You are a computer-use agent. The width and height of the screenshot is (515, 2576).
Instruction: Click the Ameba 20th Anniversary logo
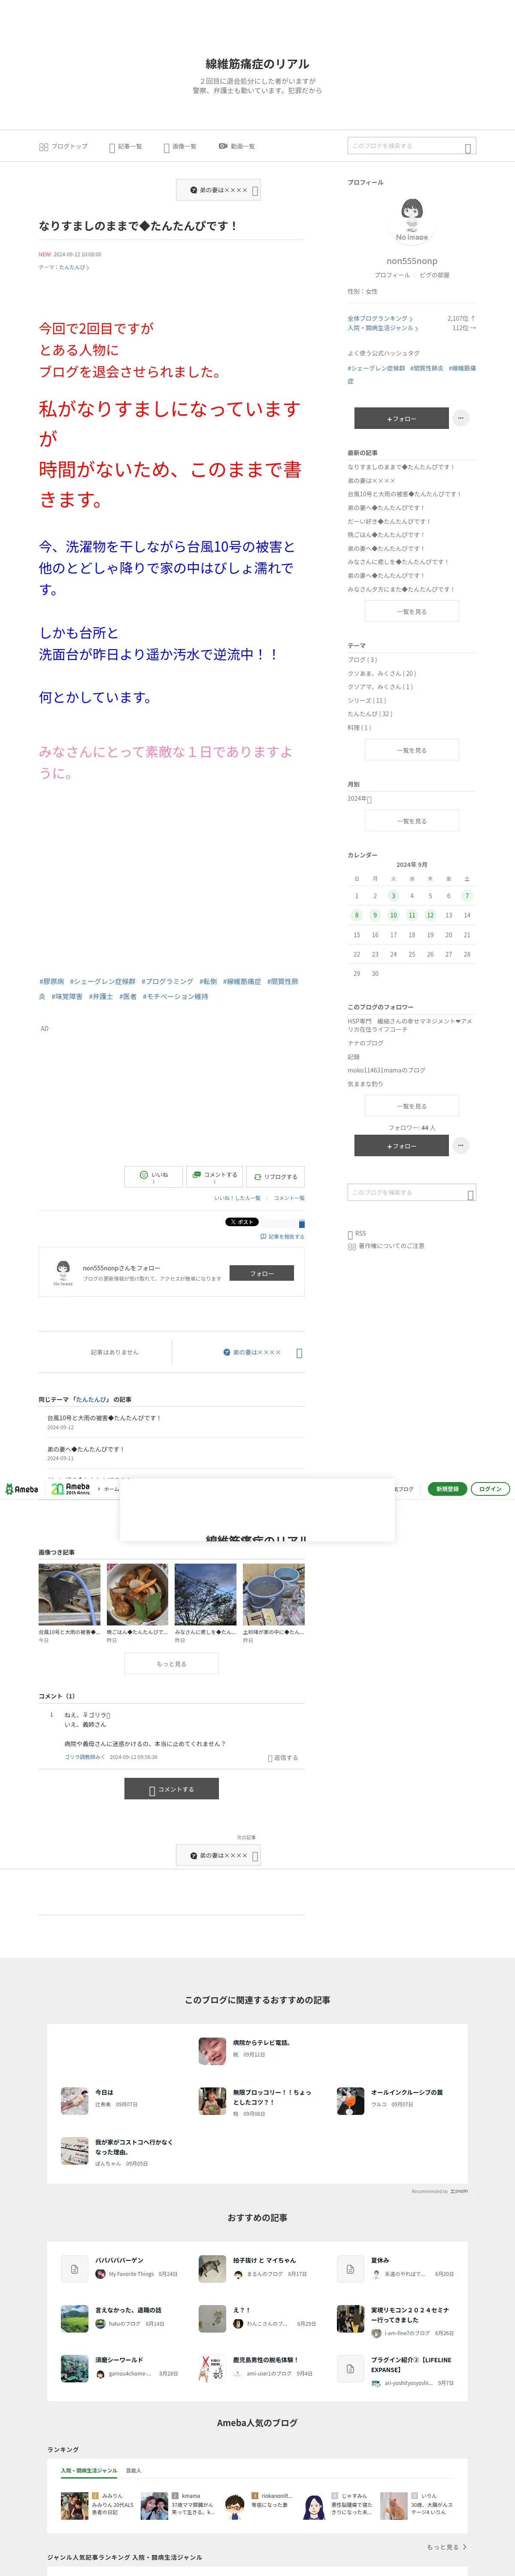[70, 1489]
